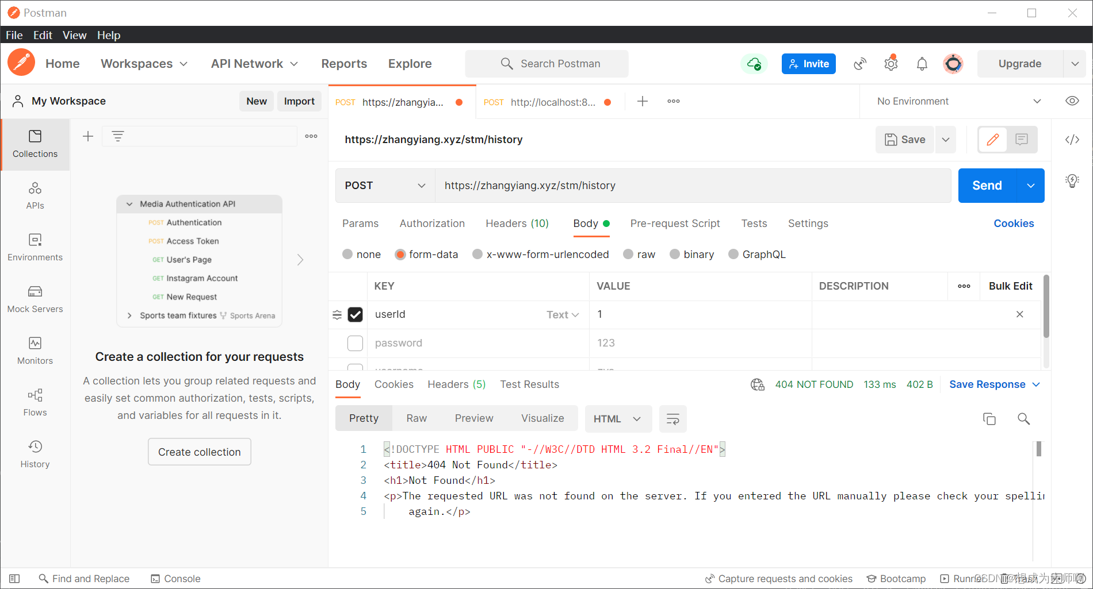
Task: Click the Invite button
Action: 809,64
